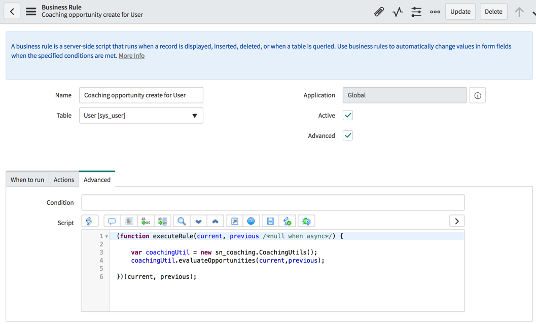Run syntax check icon with green checkmark
The height and width of the screenshot is (324, 536).
point(287,221)
